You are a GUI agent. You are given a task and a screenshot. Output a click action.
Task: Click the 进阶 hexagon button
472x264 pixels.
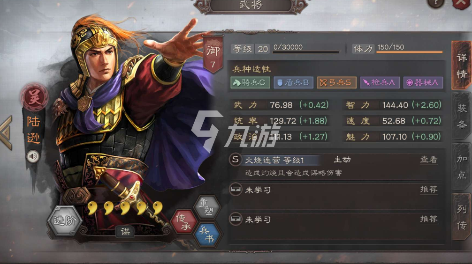65,221
